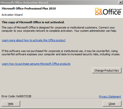The width and height of the screenshot is (123, 109).
Task: Click the Close button at the bottom right
Action: [112, 104]
